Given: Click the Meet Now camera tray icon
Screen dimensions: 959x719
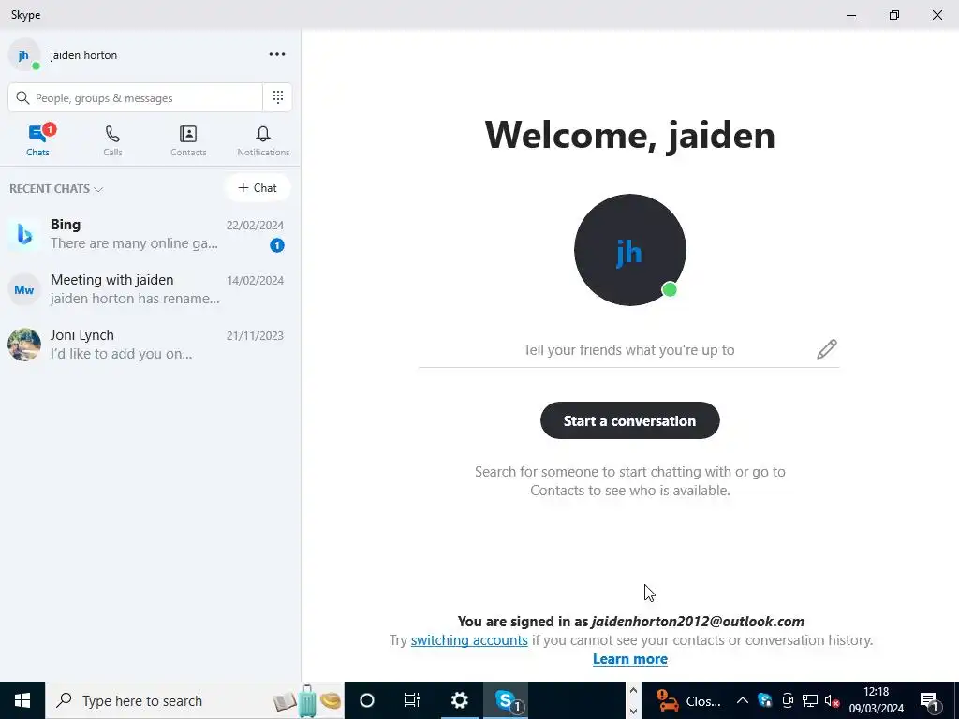Looking at the screenshot, I should (x=788, y=700).
